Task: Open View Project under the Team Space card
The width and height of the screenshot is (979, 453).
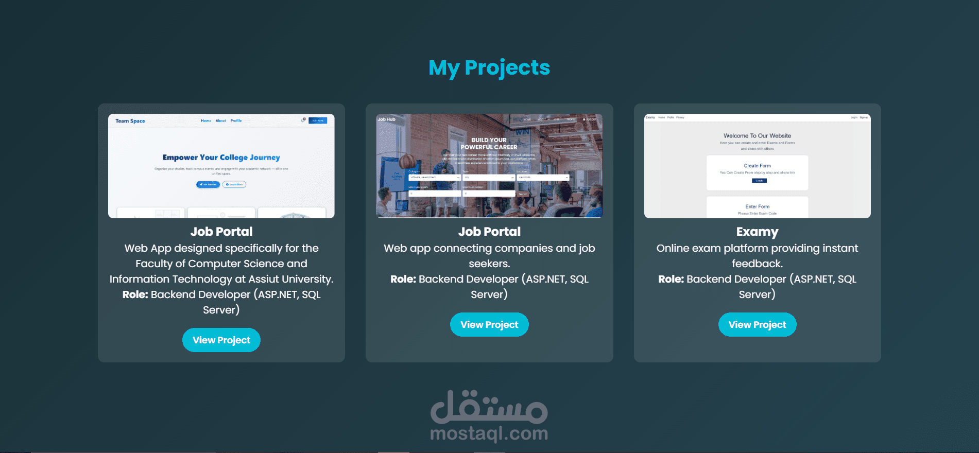Action: [x=221, y=340]
